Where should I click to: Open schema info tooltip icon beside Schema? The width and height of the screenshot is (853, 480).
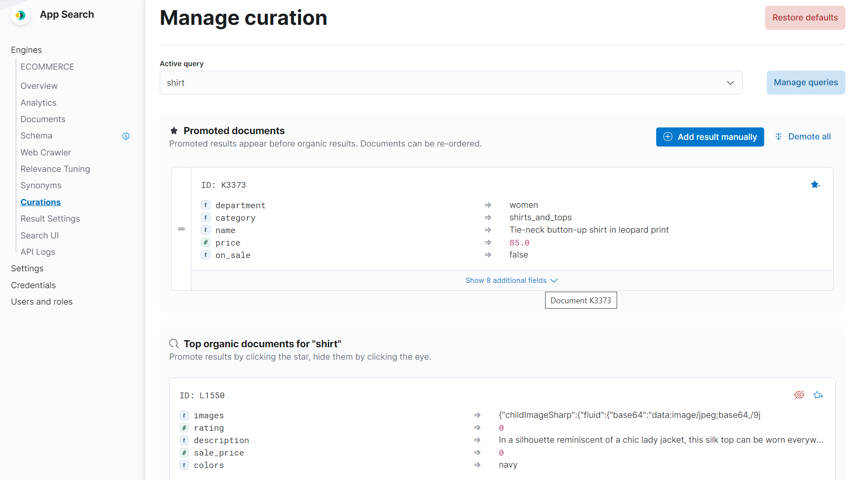(x=126, y=136)
